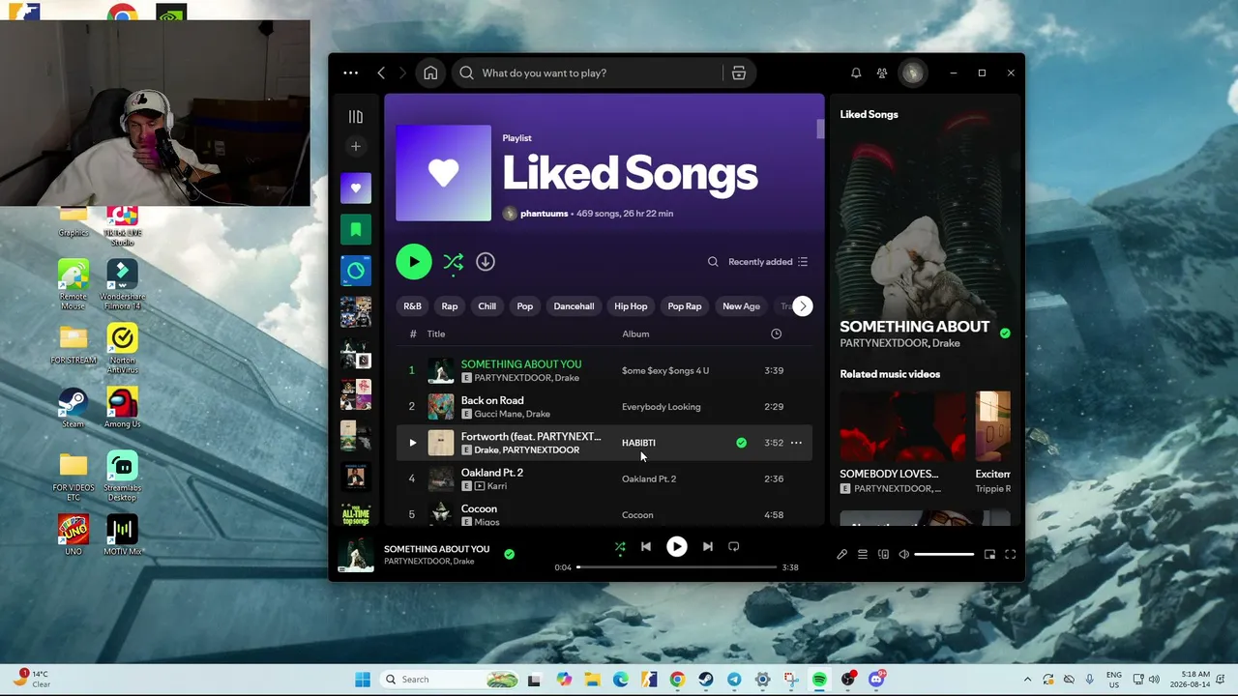Show more genre filters with right arrow

tap(802, 306)
